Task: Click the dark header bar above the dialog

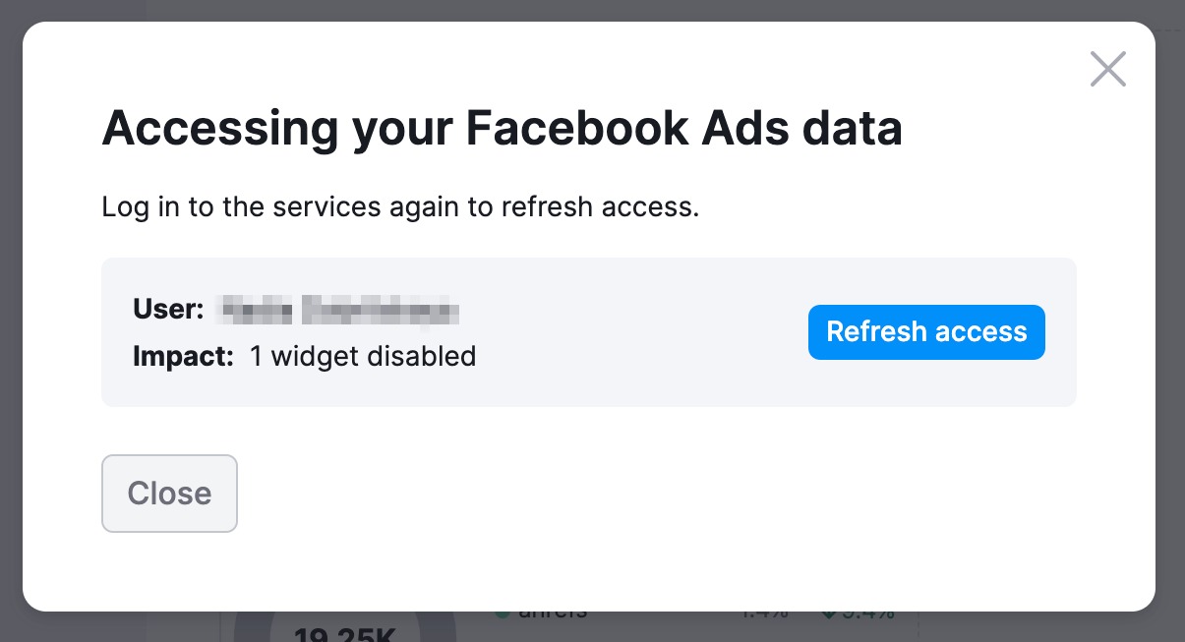Action: 590,10
